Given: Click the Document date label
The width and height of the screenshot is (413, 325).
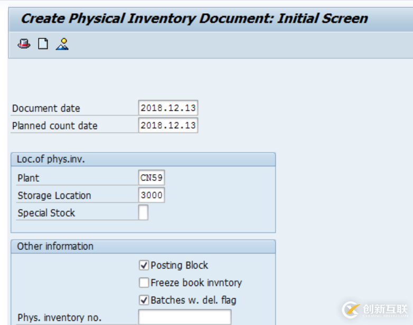Looking at the screenshot, I should pyautogui.click(x=46, y=108).
